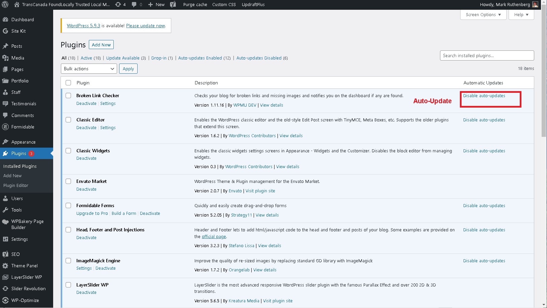Open the Slider Revolution icon

5,288
